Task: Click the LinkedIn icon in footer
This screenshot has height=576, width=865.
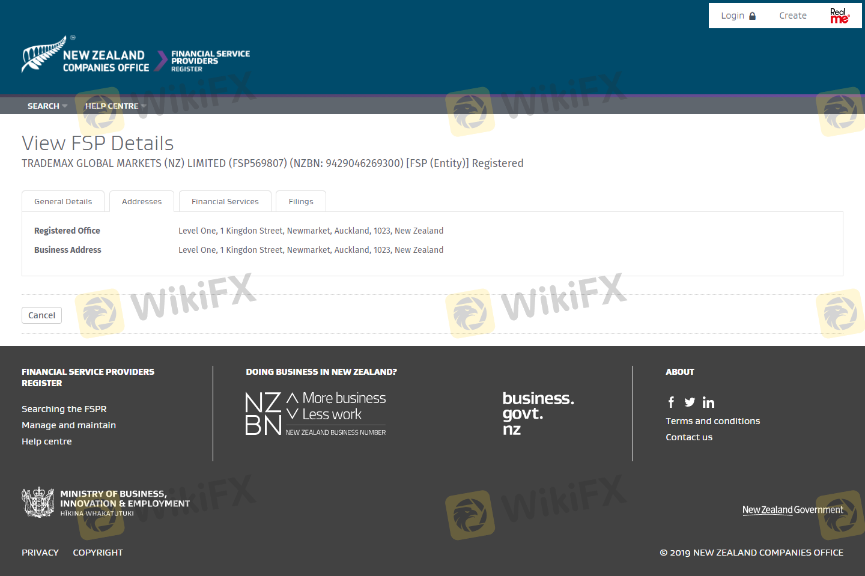Action: pyautogui.click(x=708, y=402)
